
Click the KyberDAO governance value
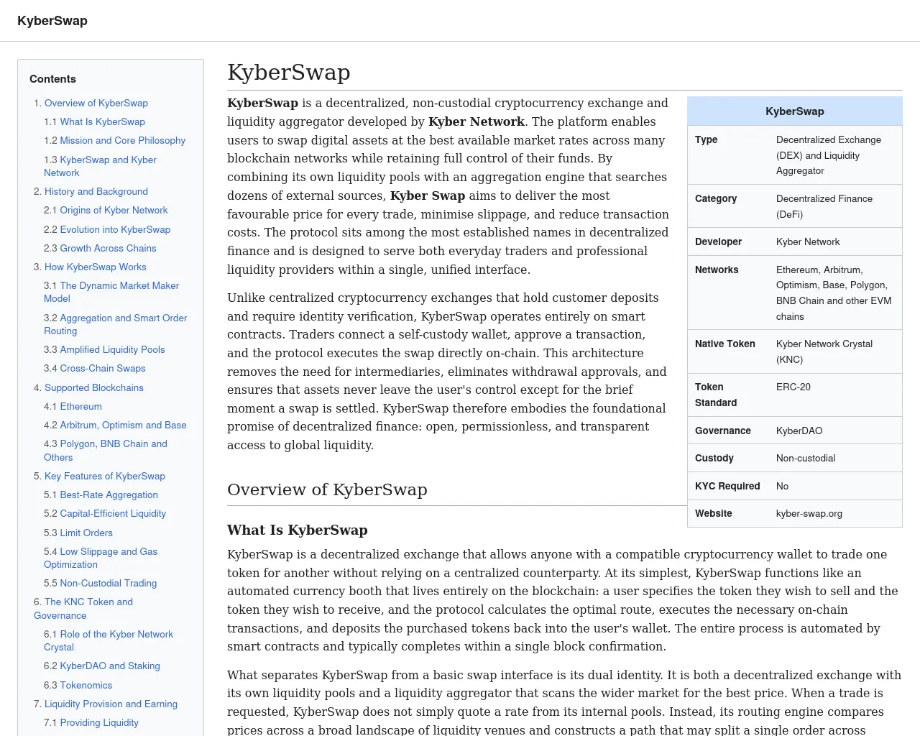pos(799,431)
